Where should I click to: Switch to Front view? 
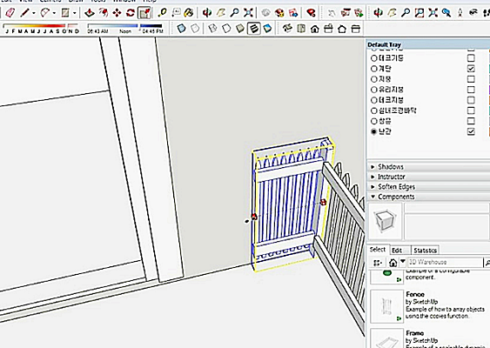tap(315, 29)
